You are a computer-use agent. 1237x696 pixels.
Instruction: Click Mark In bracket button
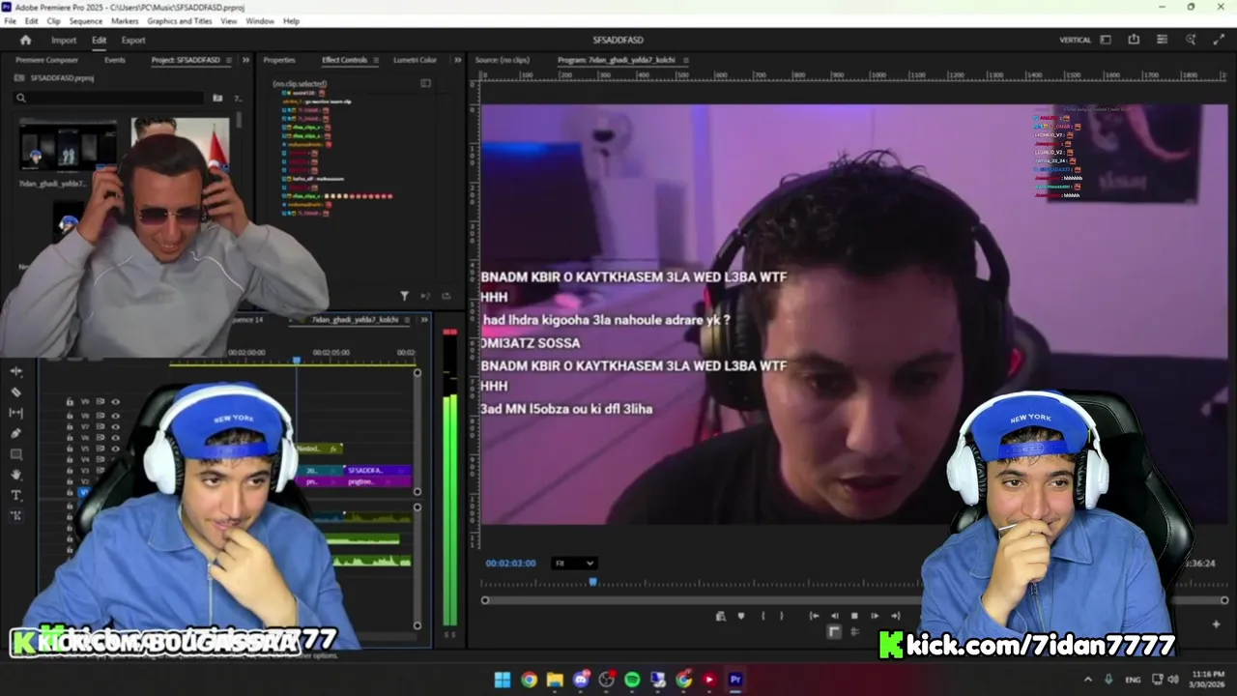tap(763, 616)
